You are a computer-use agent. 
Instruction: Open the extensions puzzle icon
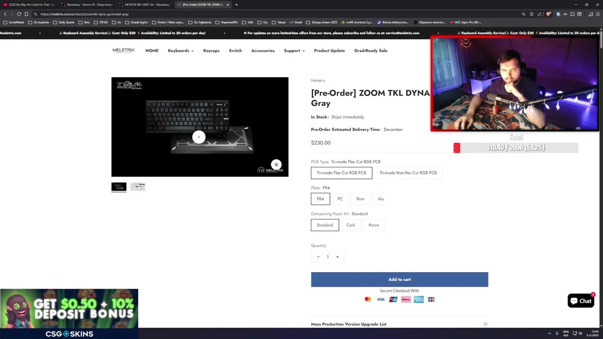pos(572,14)
